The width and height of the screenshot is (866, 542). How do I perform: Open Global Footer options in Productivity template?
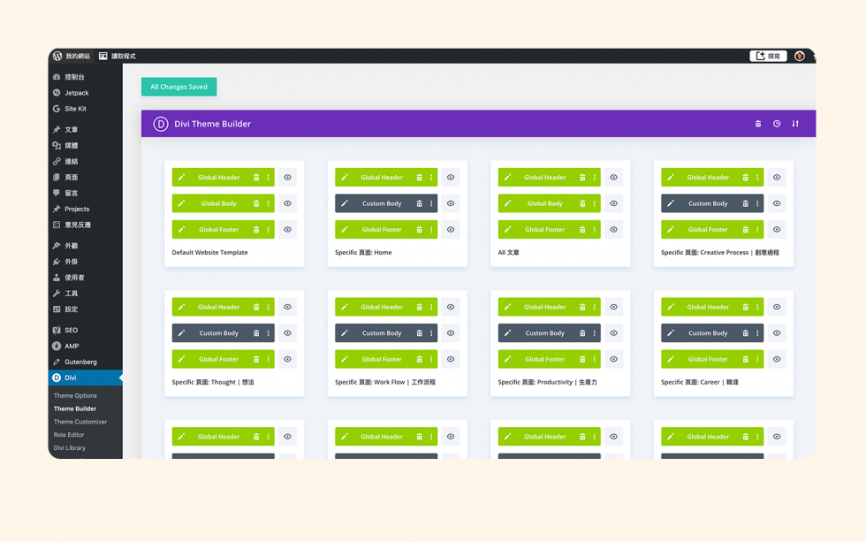594,359
